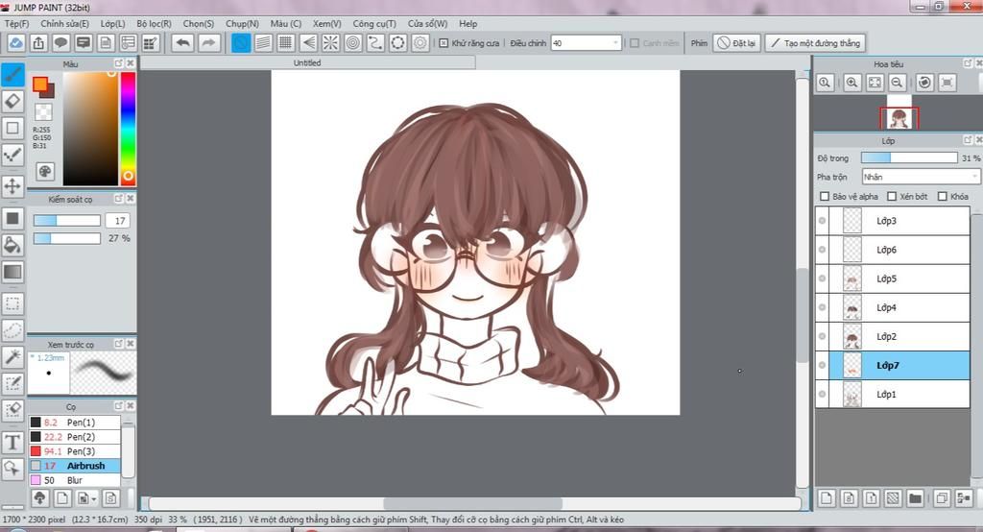Open the Chỉnh sửa(E) menu
983x532 pixels.
[64, 24]
